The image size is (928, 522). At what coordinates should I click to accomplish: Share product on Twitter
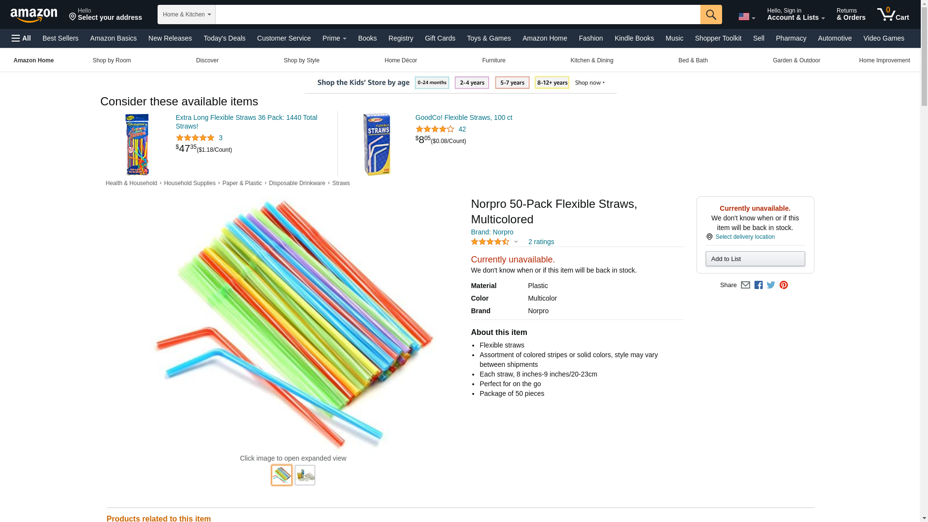771,285
